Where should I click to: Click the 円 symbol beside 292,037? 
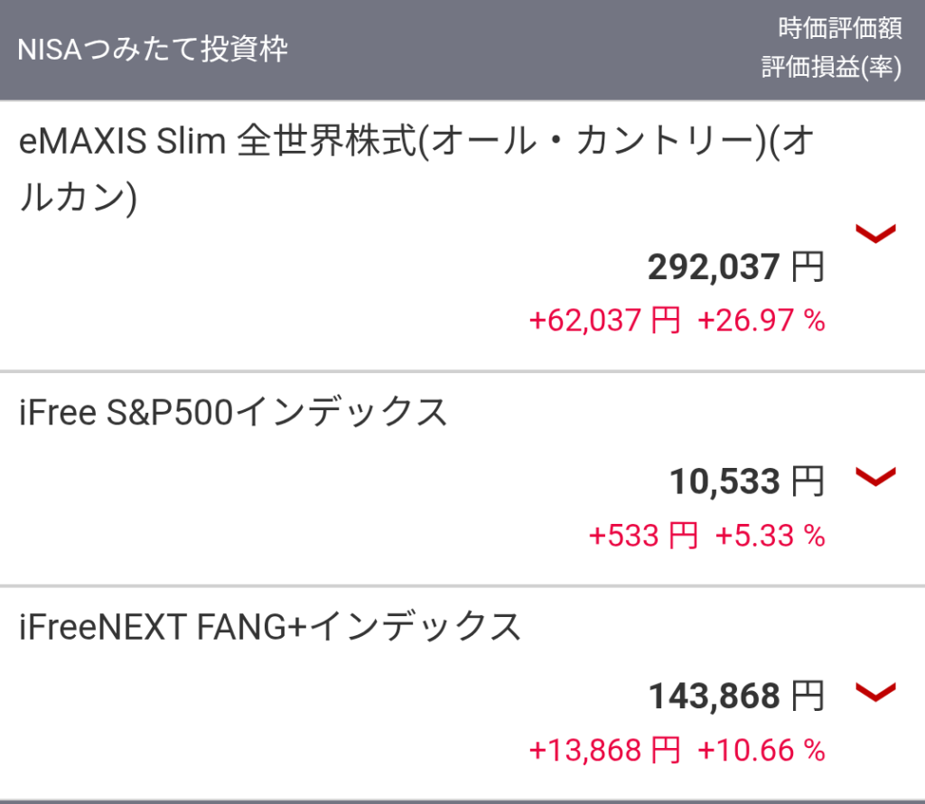click(x=808, y=267)
